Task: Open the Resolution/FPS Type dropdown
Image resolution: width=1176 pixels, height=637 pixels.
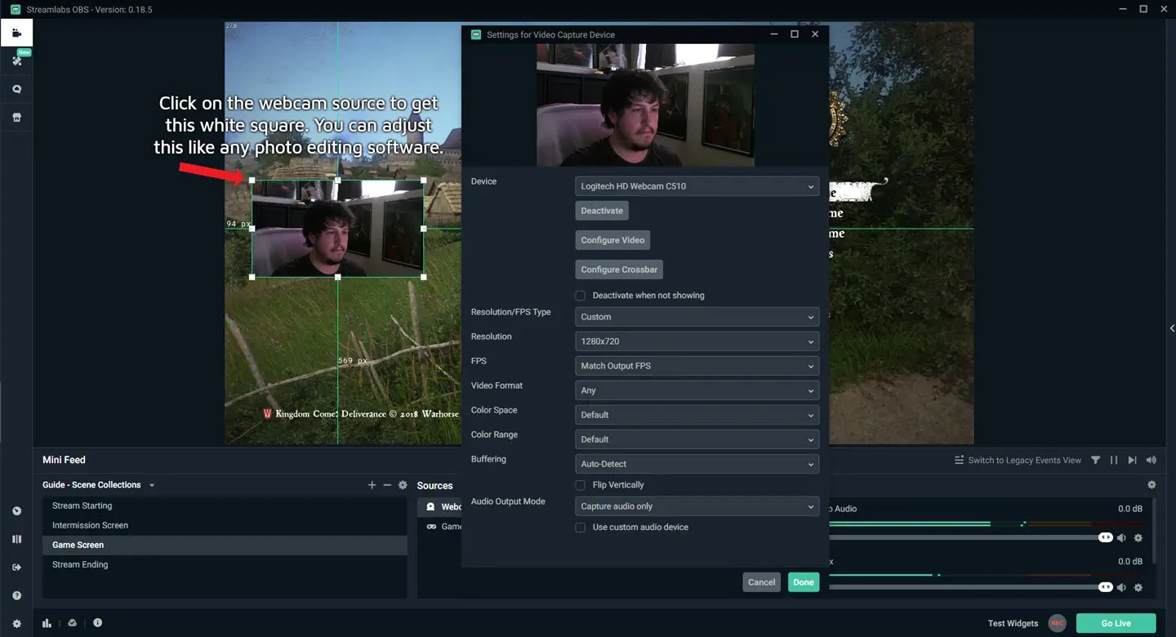Action: [697, 317]
